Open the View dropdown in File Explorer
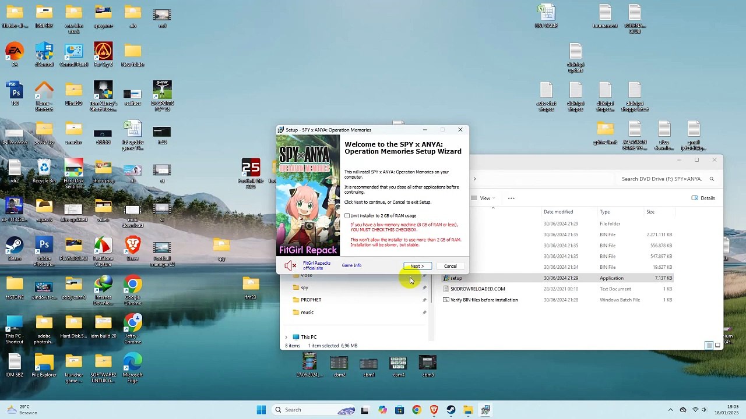746x419 pixels. 485,198
